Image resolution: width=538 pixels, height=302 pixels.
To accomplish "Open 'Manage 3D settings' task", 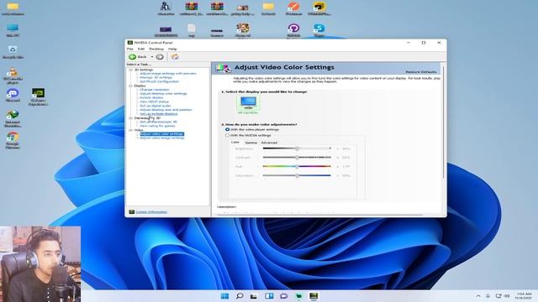I will coord(156,78).
